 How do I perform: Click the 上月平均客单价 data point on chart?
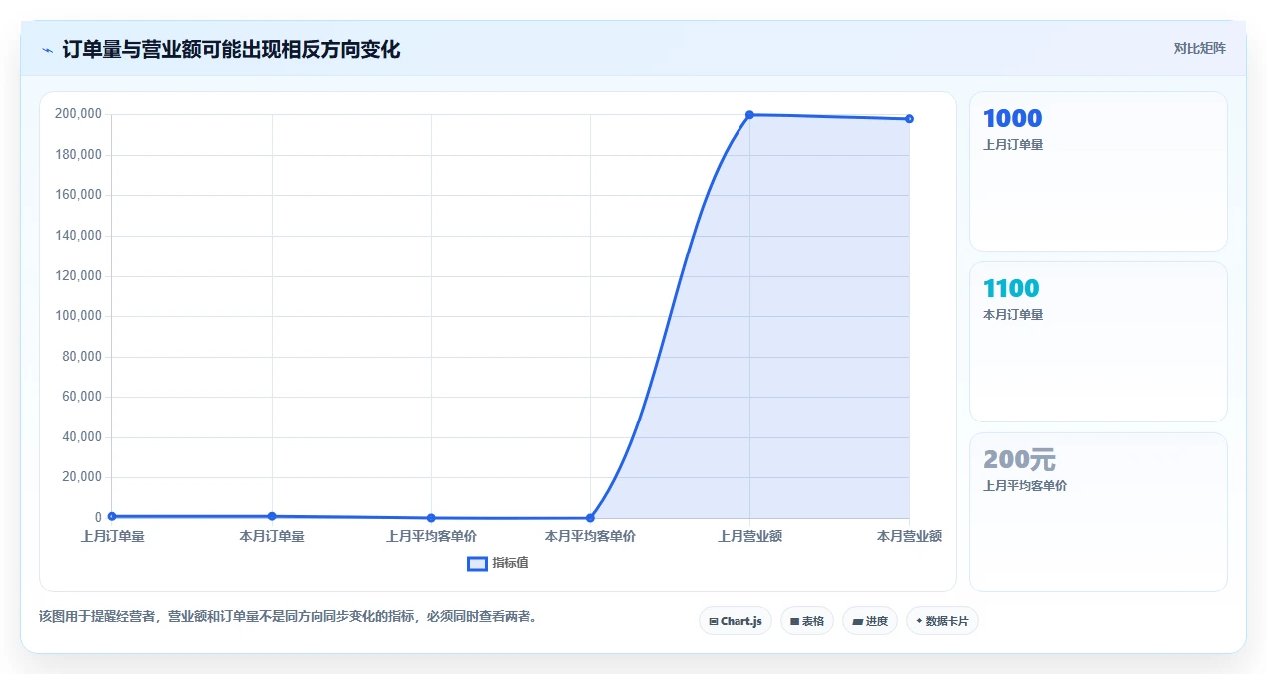tap(431, 518)
